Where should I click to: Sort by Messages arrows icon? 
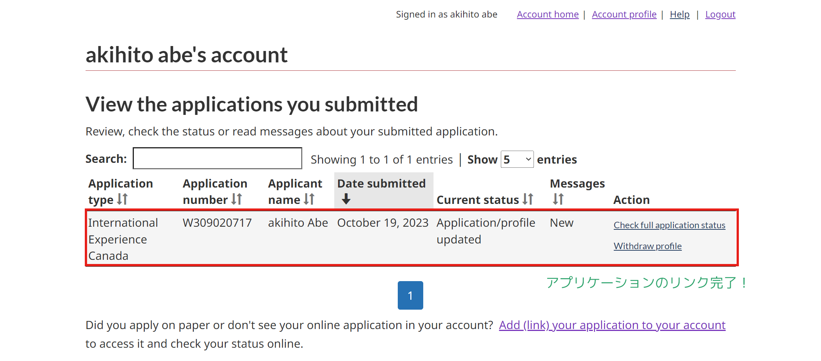[x=558, y=199]
